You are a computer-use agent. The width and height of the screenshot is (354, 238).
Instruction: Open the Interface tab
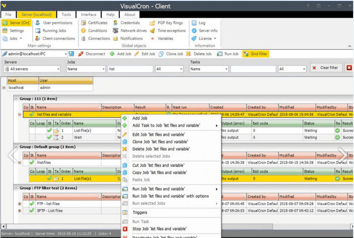[89, 15]
